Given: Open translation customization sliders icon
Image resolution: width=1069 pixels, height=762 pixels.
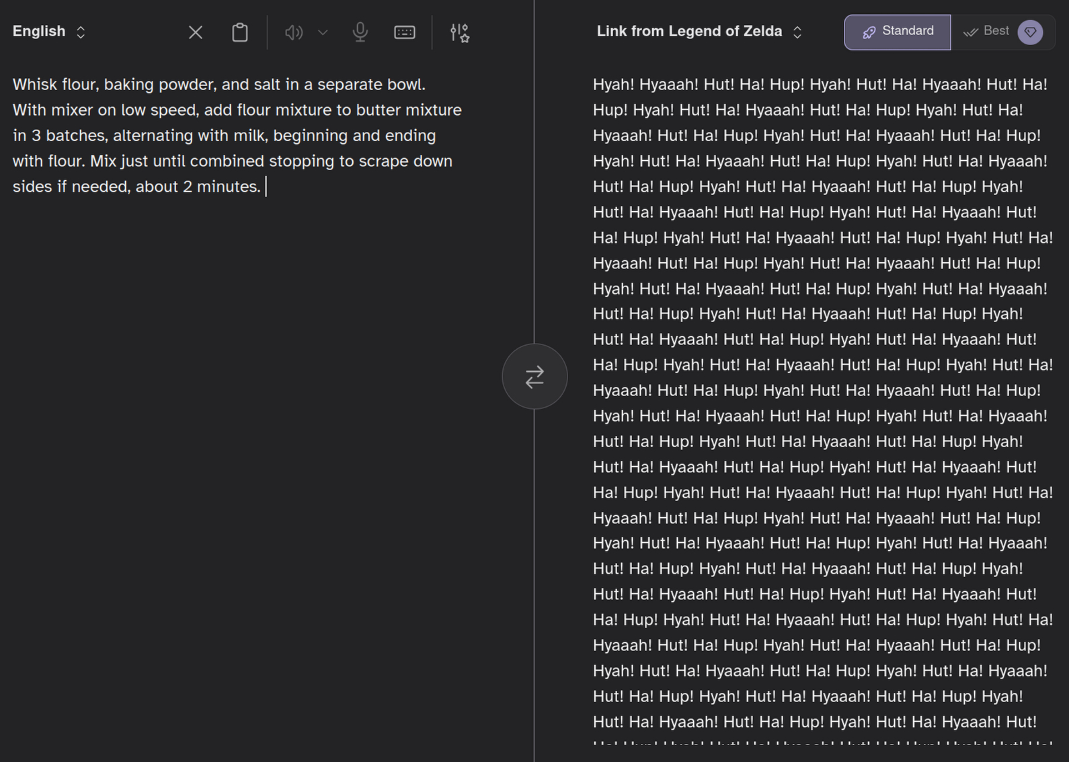Looking at the screenshot, I should coord(460,32).
